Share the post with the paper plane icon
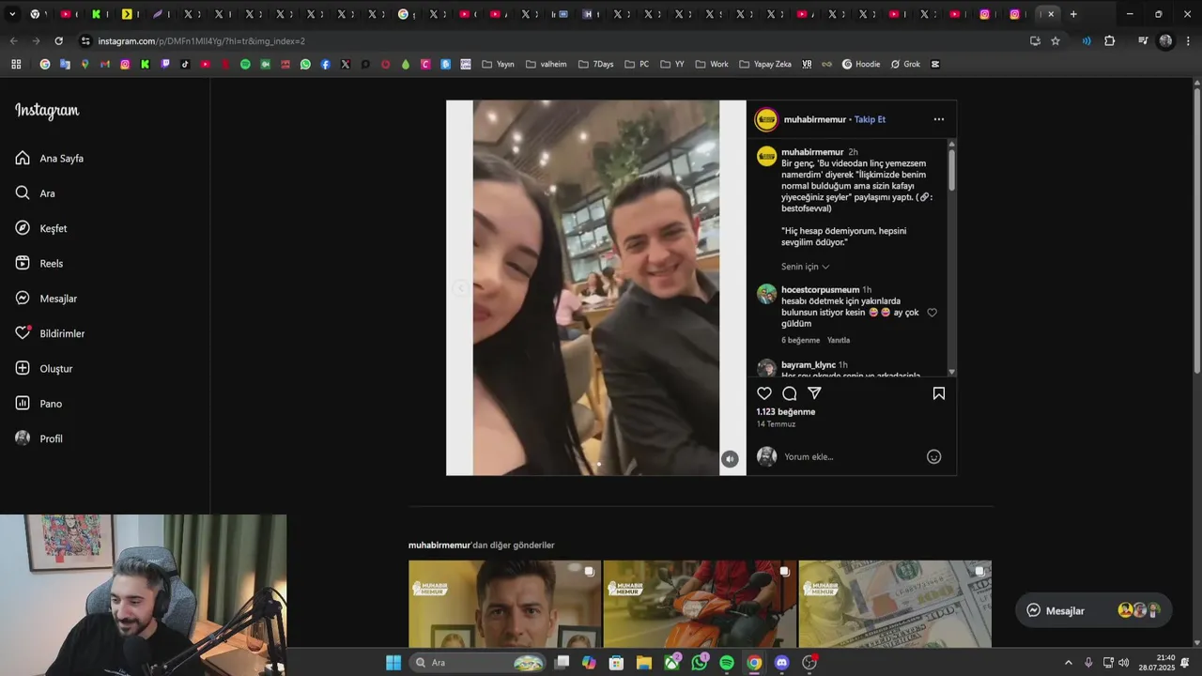This screenshot has height=676, width=1202. [814, 393]
